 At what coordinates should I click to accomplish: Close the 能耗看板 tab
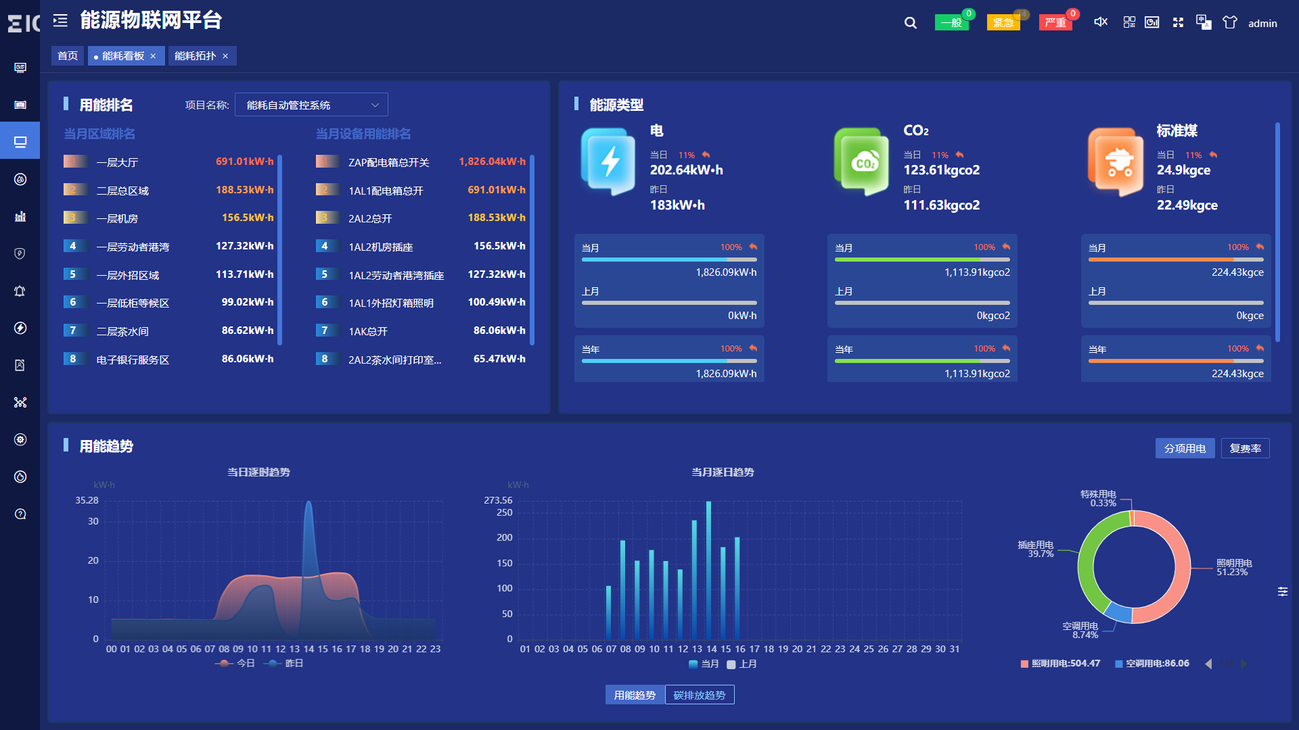tap(154, 56)
